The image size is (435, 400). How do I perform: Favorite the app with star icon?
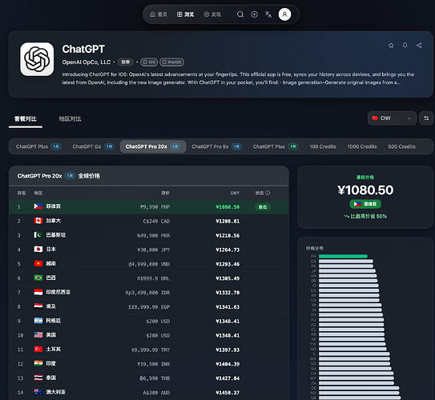coord(391,45)
